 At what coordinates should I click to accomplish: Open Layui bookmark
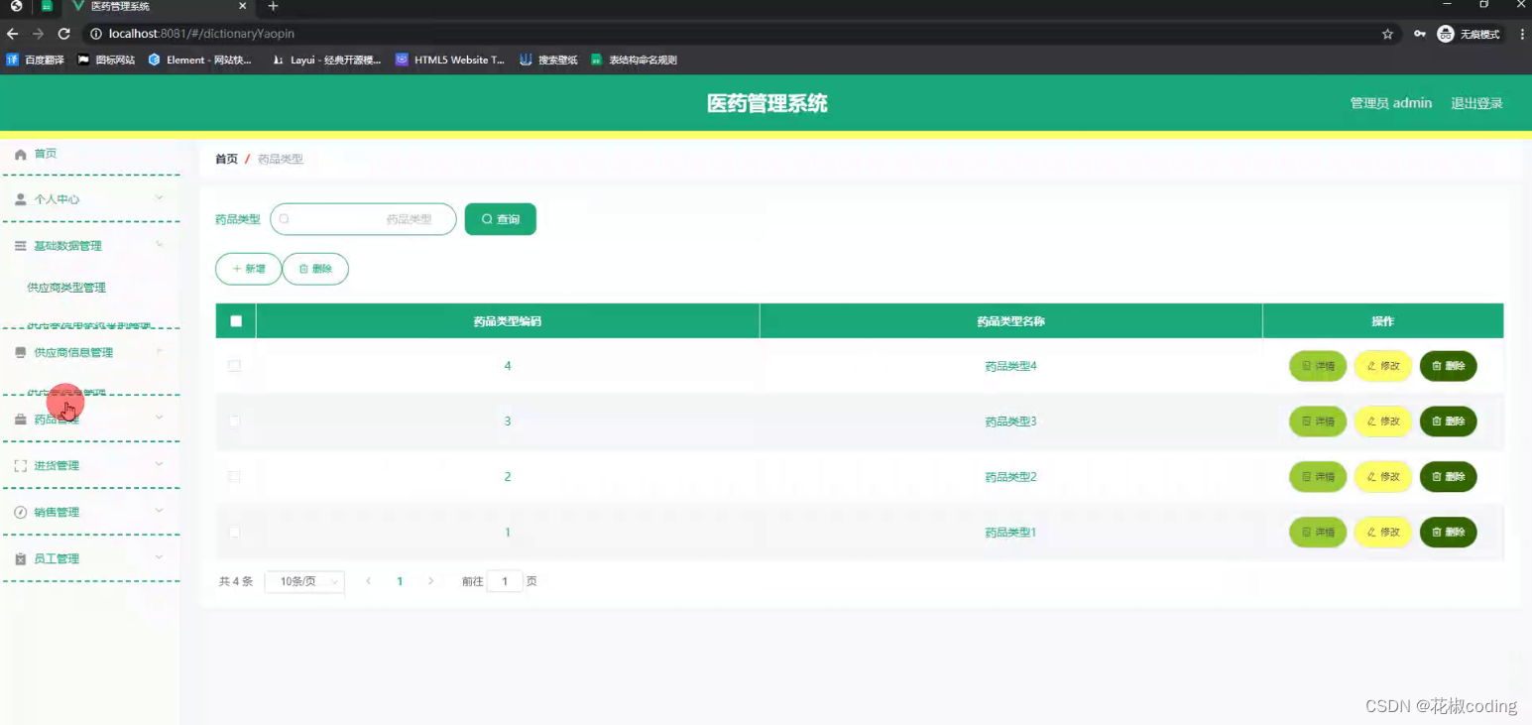[x=326, y=60]
